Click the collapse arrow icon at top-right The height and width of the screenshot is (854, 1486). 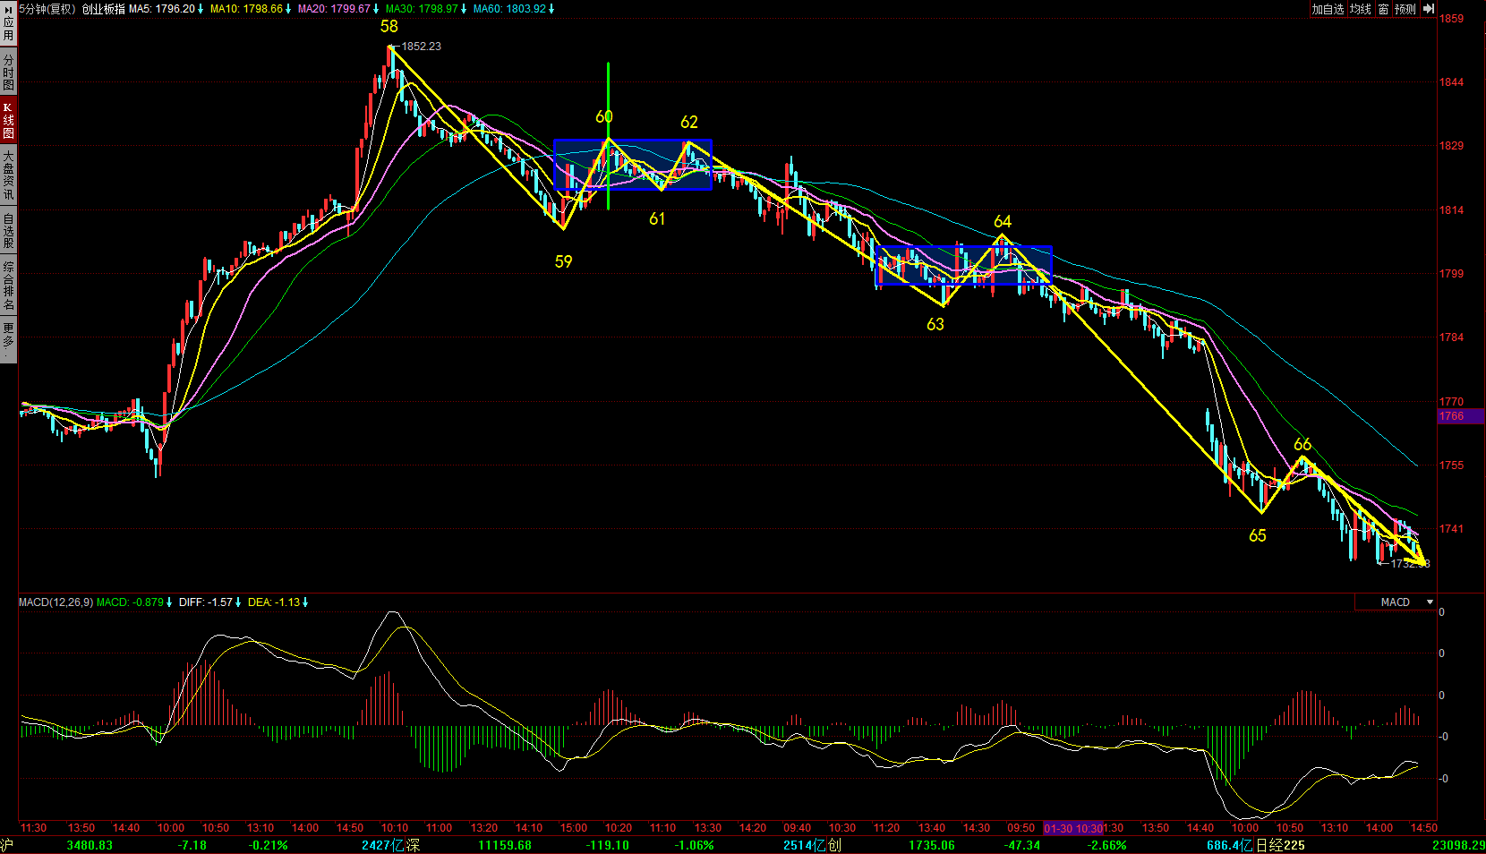tap(1429, 9)
